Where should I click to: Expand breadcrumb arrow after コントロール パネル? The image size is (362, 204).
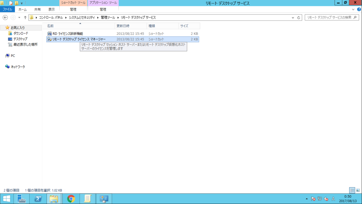[66, 18]
